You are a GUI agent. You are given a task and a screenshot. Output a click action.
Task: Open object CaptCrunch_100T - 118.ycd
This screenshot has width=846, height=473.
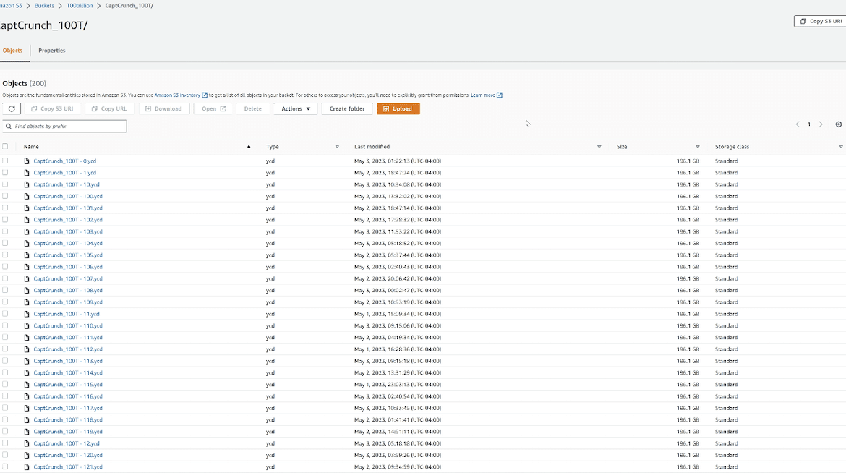pos(68,420)
